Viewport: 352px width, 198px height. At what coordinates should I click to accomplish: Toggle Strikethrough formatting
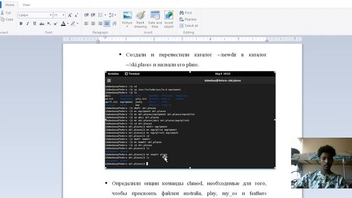[42, 23]
